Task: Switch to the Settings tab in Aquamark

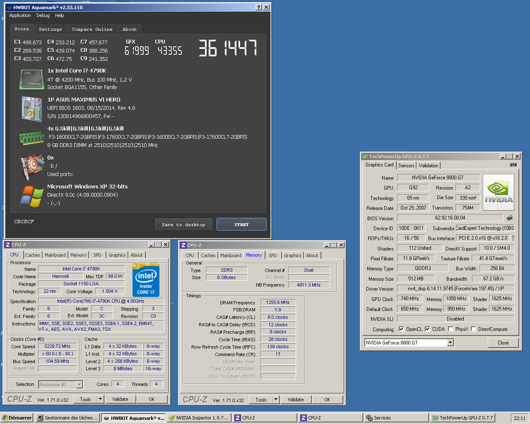Action: click(50, 29)
